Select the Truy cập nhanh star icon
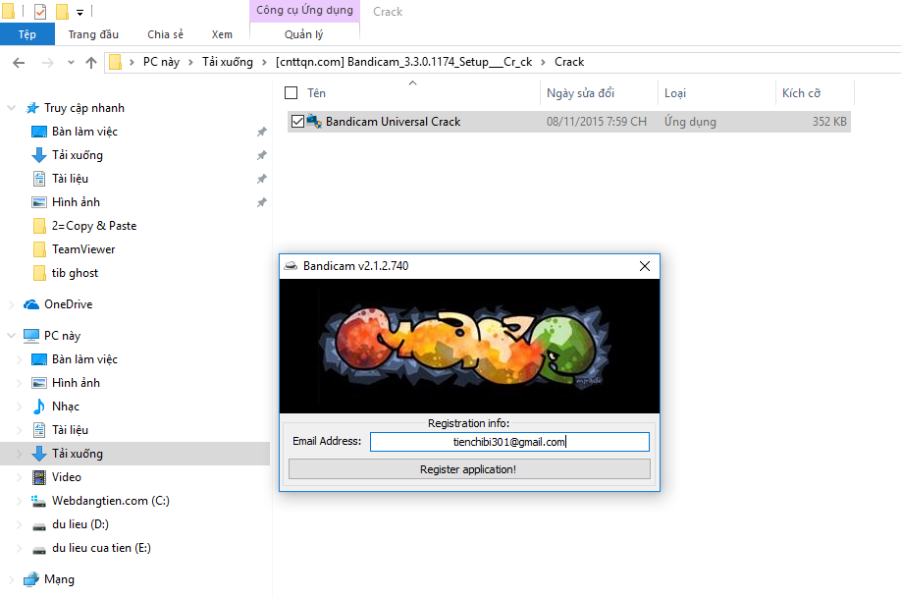The height and width of the screenshot is (598, 901). pos(32,108)
